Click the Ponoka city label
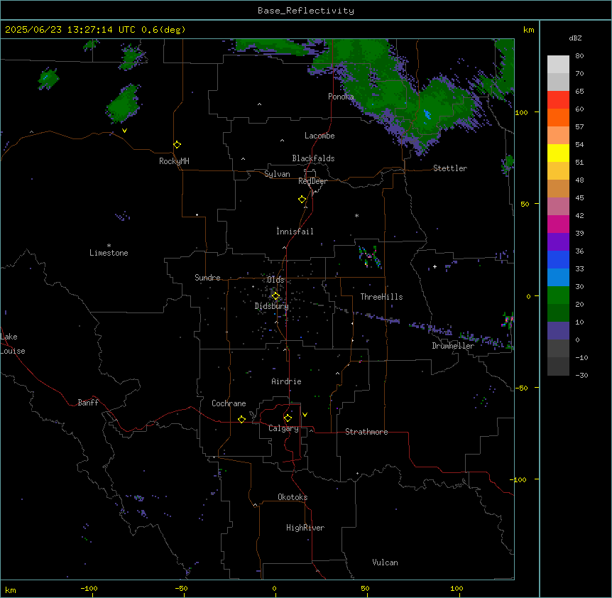This screenshot has width=612, height=598. pyautogui.click(x=341, y=97)
